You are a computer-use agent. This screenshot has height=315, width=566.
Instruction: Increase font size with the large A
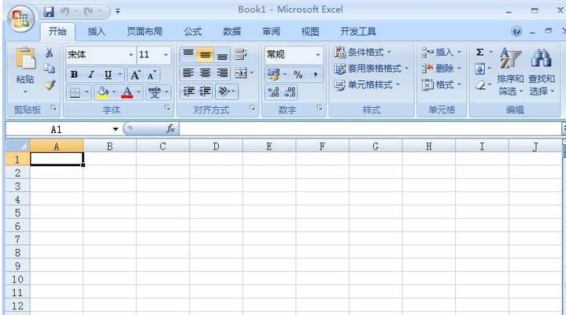135,75
